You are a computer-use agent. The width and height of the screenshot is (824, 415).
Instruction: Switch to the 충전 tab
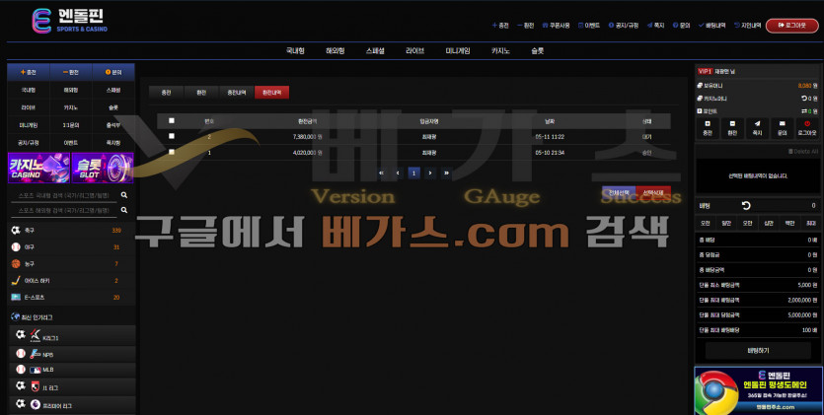coord(166,93)
